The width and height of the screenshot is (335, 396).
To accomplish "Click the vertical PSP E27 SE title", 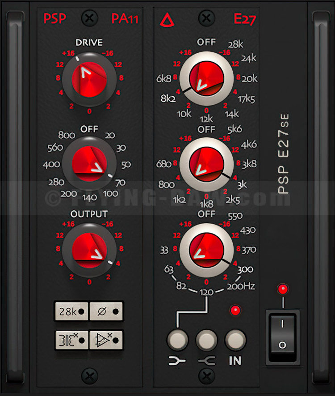I will pos(284,154).
